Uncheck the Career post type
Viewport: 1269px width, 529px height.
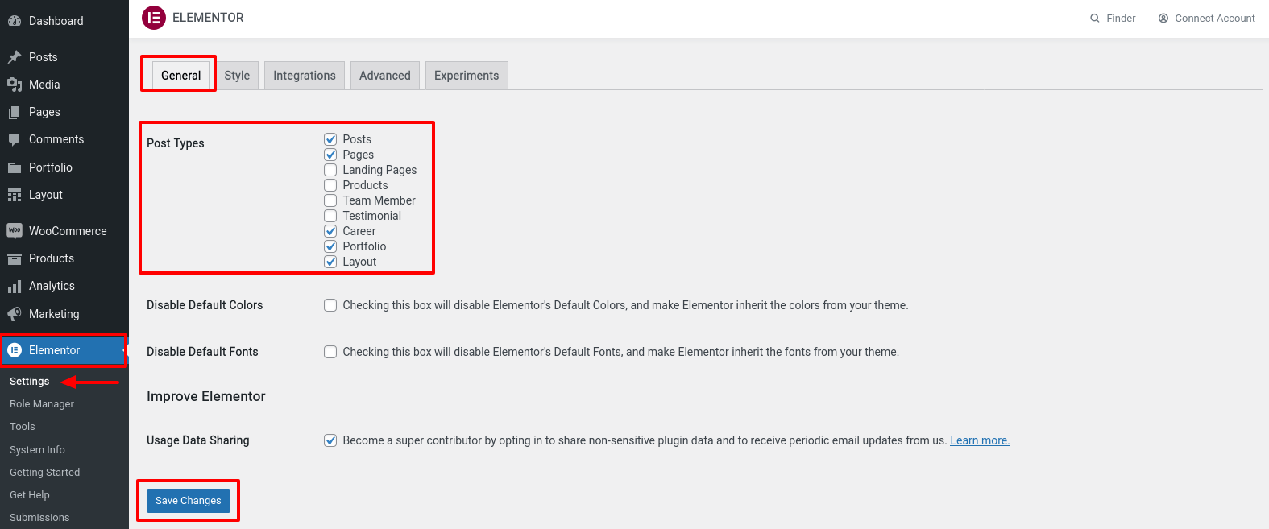pyautogui.click(x=330, y=231)
